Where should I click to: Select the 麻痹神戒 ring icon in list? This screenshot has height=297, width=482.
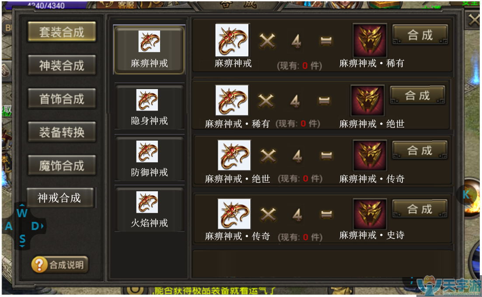tap(149, 41)
